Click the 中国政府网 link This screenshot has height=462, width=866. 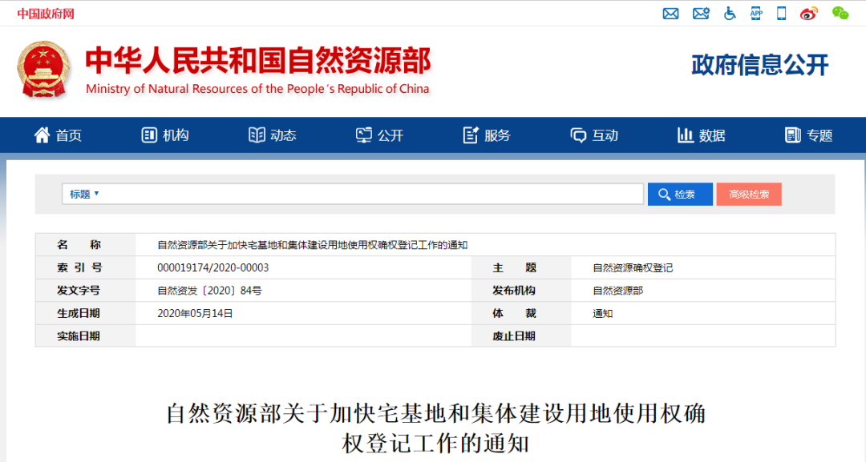coord(45,14)
